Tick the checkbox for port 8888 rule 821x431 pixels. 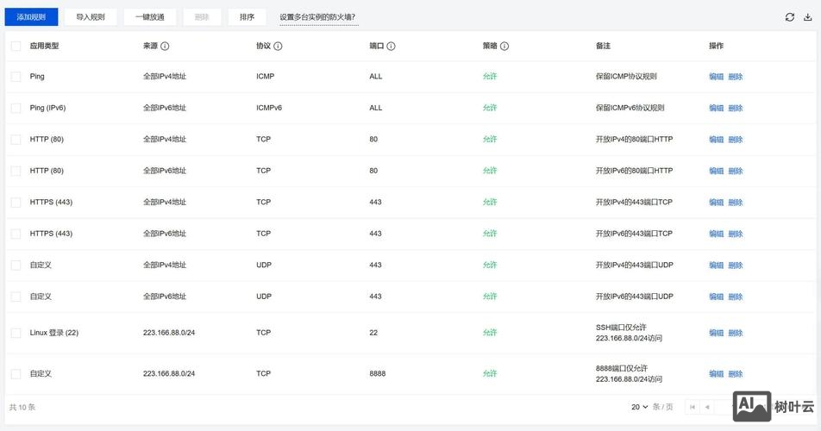[x=16, y=374]
